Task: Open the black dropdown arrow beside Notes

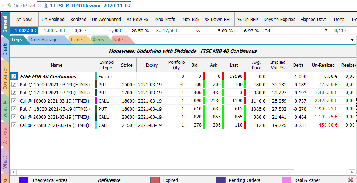Action: pos(353,39)
